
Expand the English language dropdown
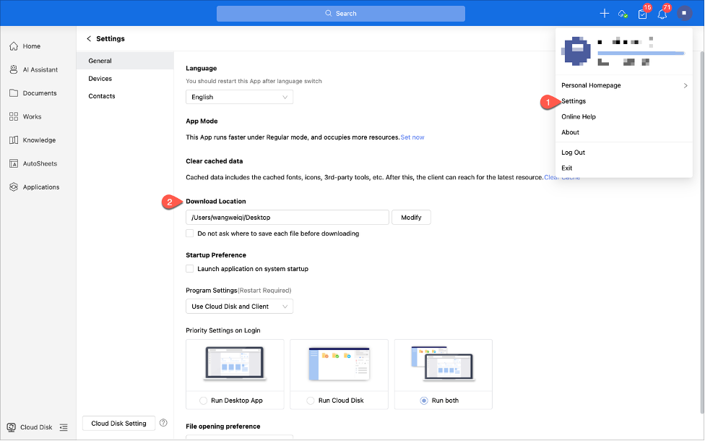pyautogui.click(x=239, y=97)
